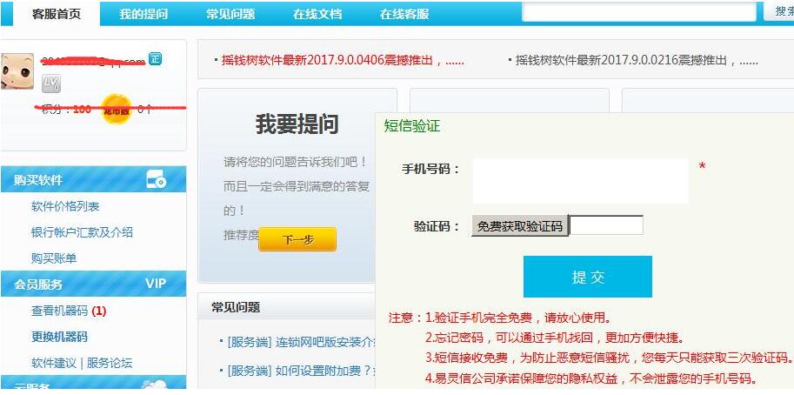The height and width of the screenshot is (395, 794).
Task: Click the orange gold coin icon
Action: pos(116,110)
